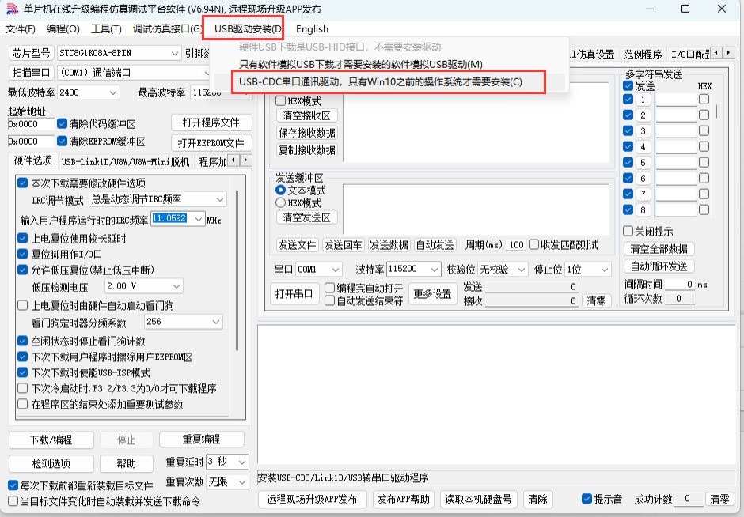
Task: Toggle 复位脚用作I/O口 checkbox
Action: coord(22,254)
